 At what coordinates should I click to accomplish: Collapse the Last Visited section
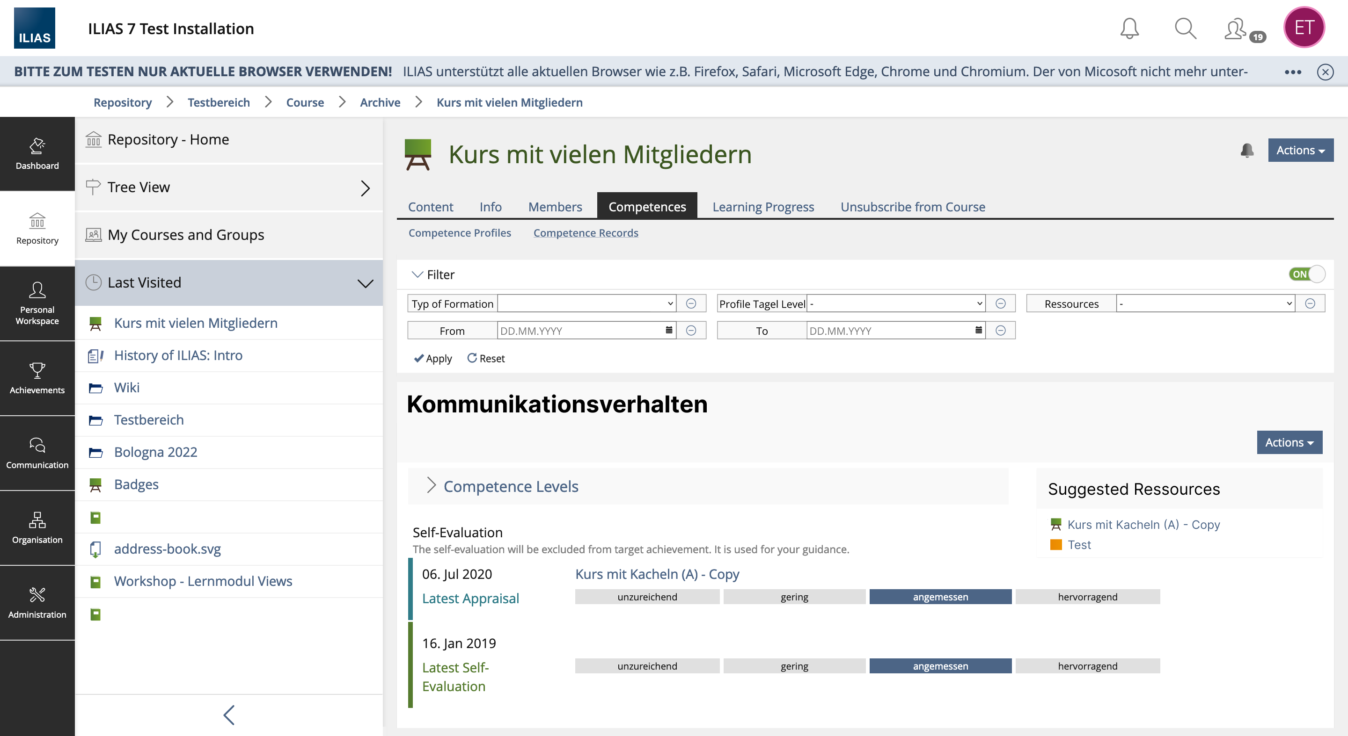[x=365, y=283]
